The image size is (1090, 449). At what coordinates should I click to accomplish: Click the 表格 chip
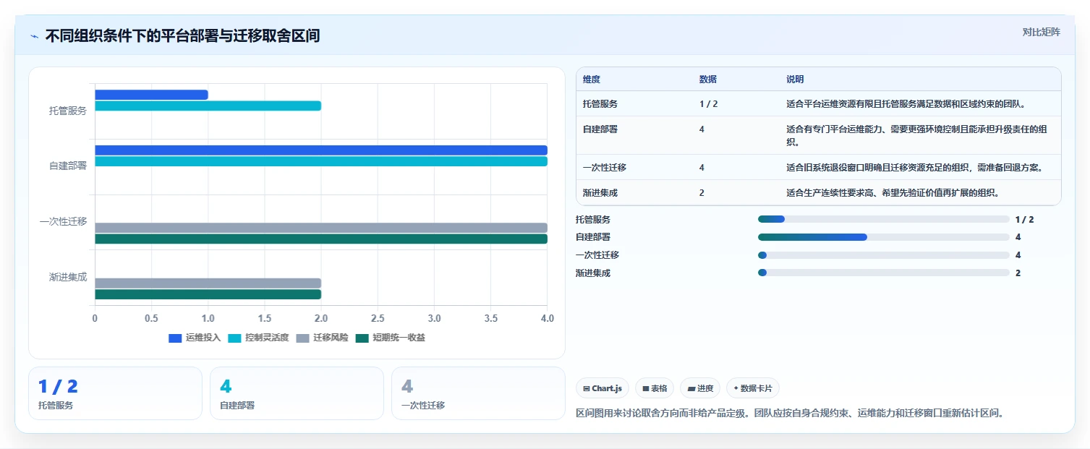tap(655, 388)
